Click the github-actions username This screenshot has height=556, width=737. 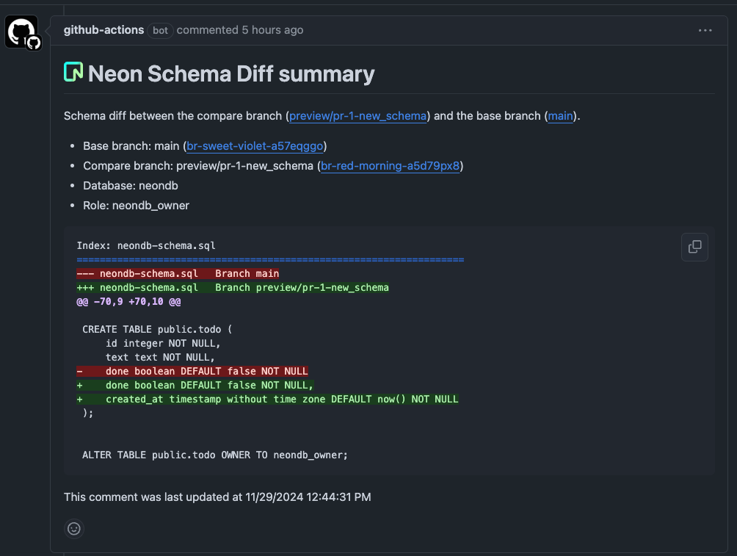point(103,30)
